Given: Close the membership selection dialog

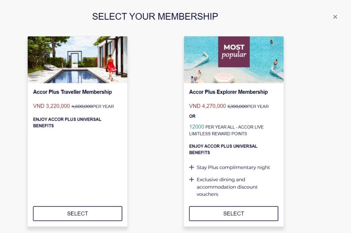Looking at the screenshot, I should [x=335, y=17].
